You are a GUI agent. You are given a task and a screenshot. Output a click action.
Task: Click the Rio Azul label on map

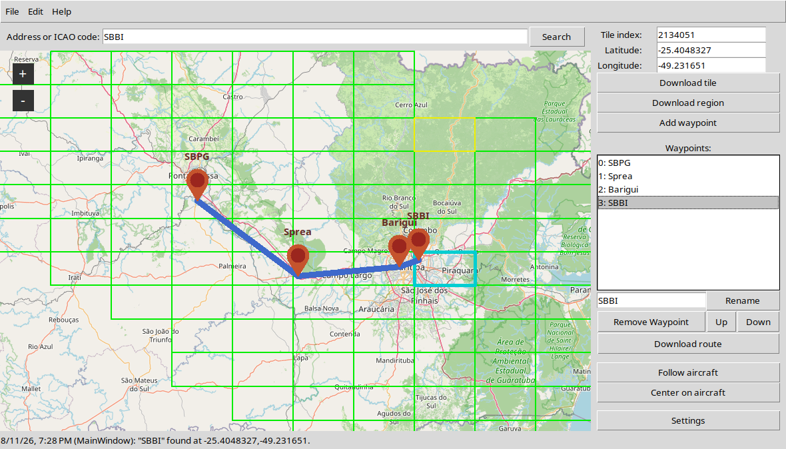(41, 346)
